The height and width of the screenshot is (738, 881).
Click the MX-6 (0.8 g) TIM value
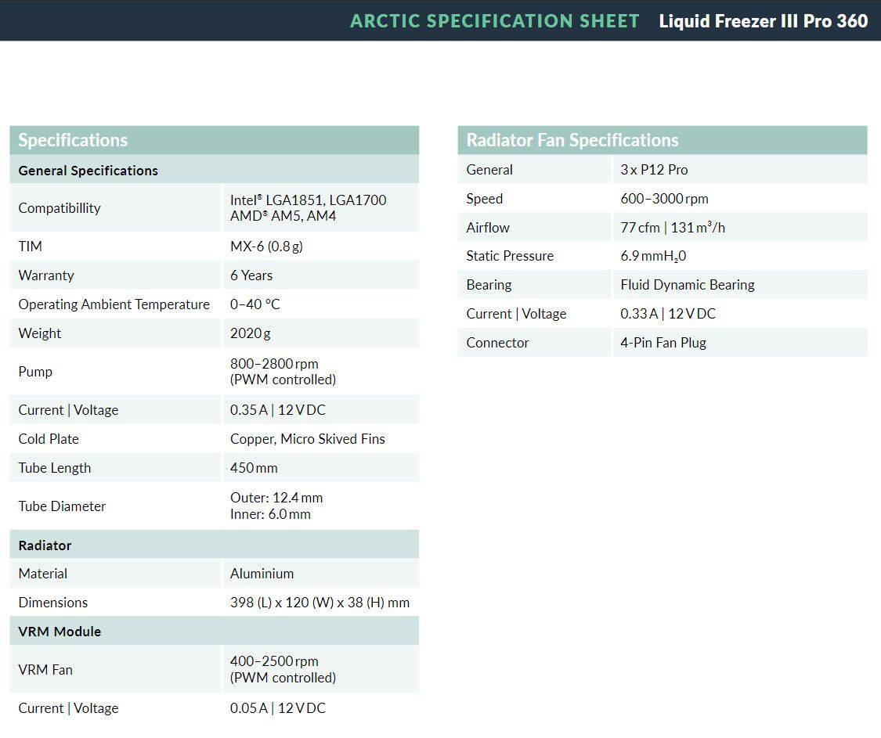click(x=266, y=247)
